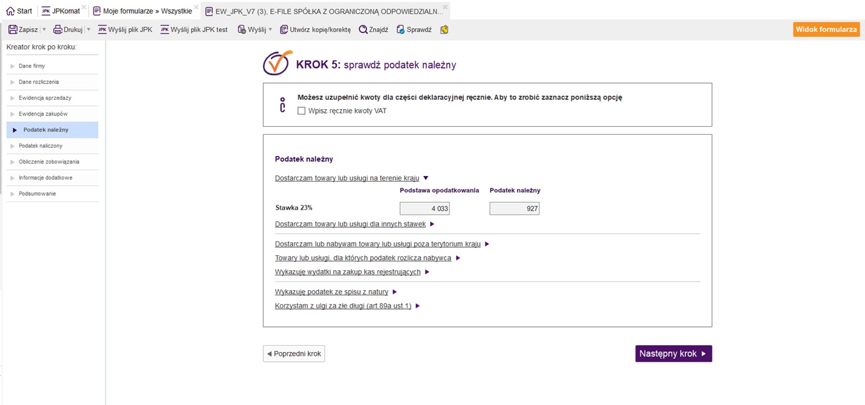Go to the Start tab
This screenshot has height=405, width=865.
click(19, 11)
